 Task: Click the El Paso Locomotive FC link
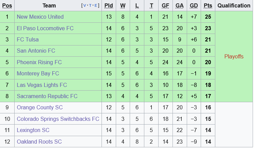click(45, 28)
